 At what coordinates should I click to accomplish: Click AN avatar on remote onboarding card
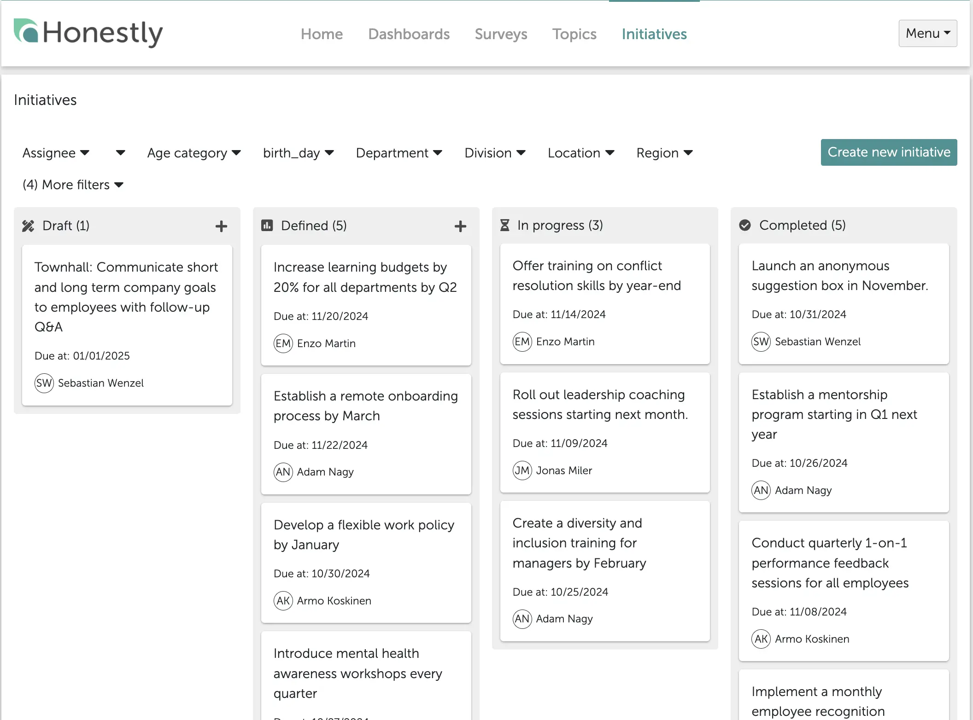pyautogui.click(x=283, y=472)
